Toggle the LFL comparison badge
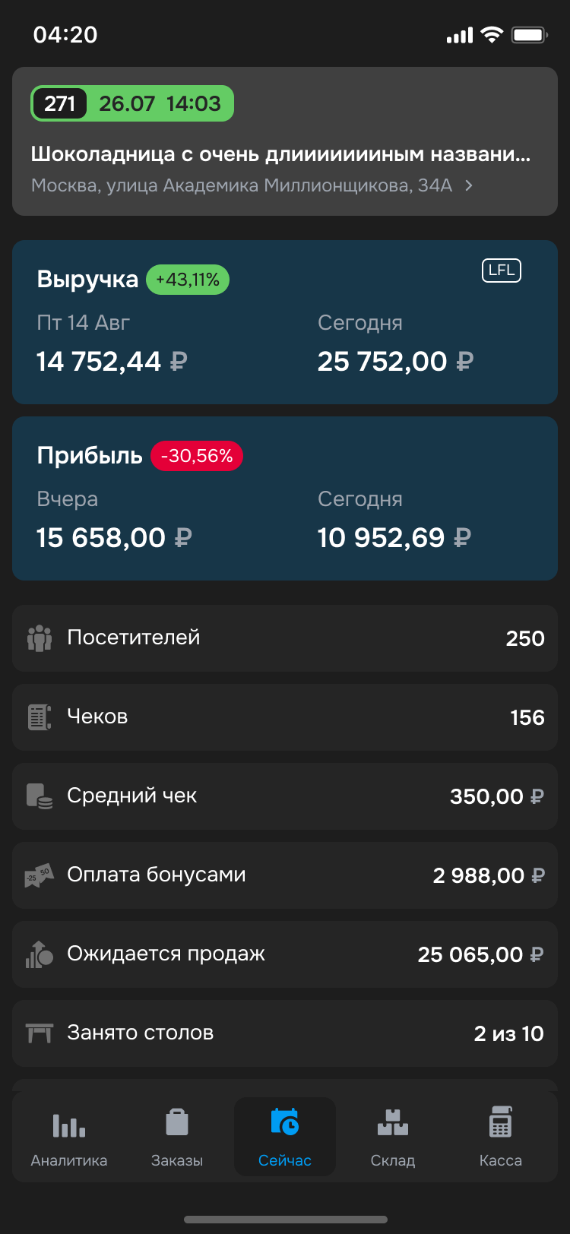The height and width of the screenshot is (1234, 570). (x=502, y=271)
